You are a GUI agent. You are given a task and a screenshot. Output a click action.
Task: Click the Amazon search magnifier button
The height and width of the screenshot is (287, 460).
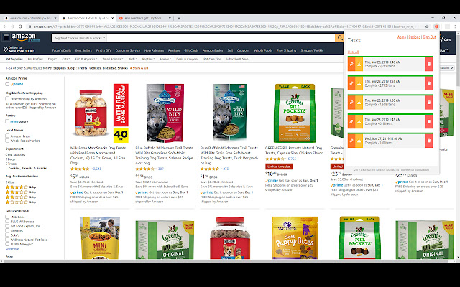[x=339, y=38]
